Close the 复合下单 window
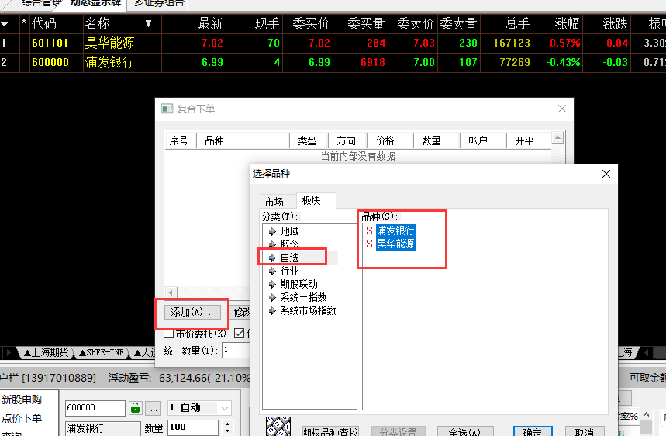 coord(562,109)
